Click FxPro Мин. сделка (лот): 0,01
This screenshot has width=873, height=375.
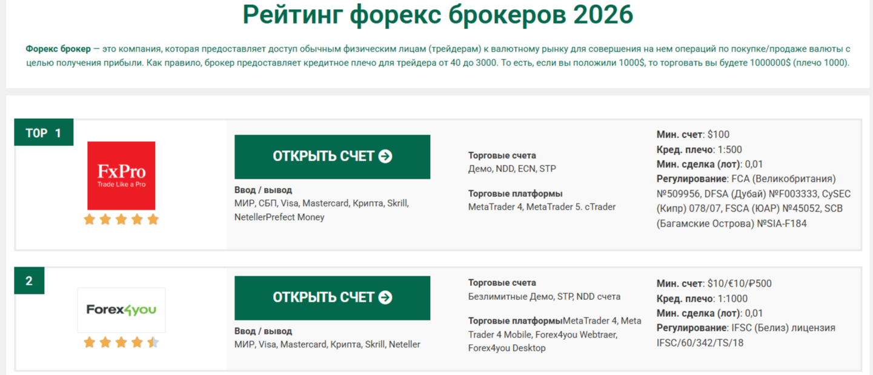(x=710, y=164)
